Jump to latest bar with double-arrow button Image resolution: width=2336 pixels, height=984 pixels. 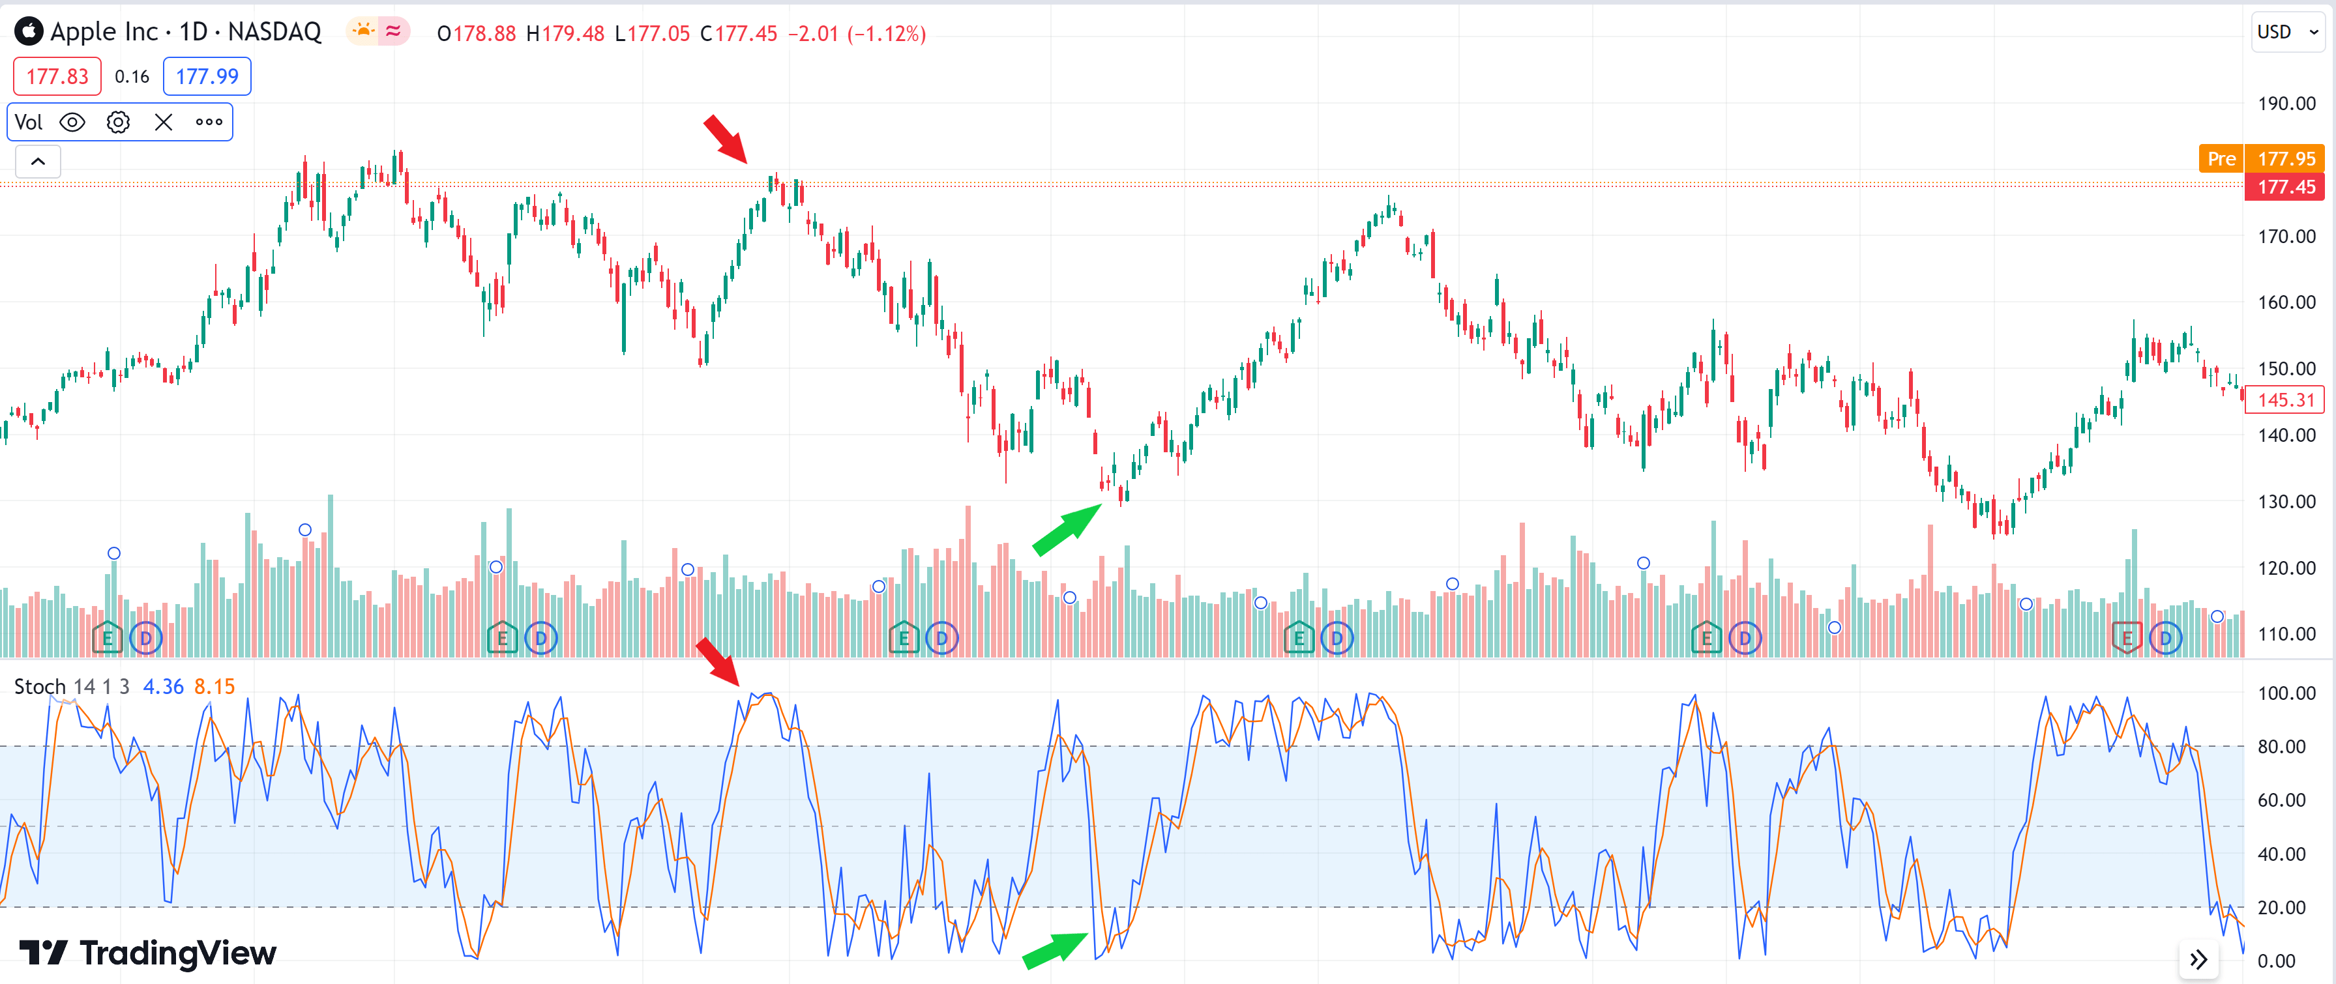(2198, 959)
